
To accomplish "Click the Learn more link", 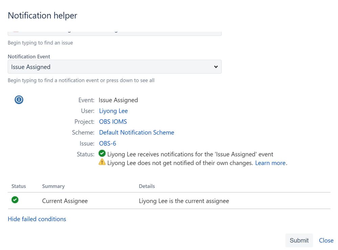I will 270,163.
